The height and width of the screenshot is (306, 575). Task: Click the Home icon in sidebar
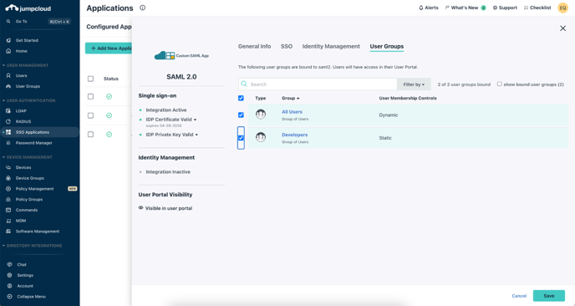(x=8, y=51)
